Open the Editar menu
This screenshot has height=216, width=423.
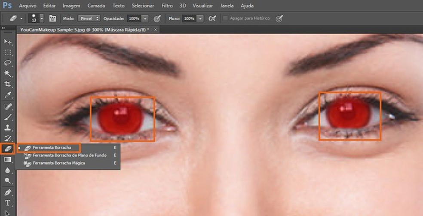(x=49, y=6)
